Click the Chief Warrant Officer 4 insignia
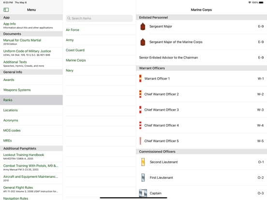This screenshot has height=200, width=267. click(x=140, y=125)
